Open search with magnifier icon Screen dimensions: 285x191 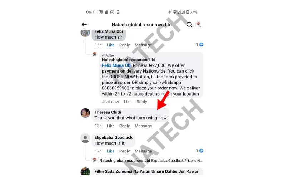coord(189,24)
